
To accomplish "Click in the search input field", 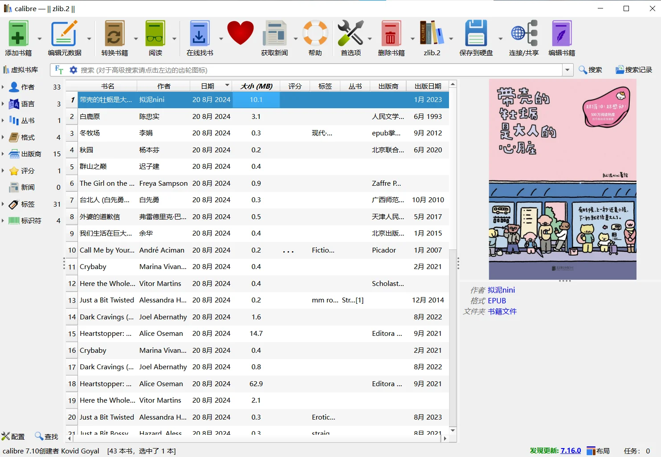I will (320, 70).
